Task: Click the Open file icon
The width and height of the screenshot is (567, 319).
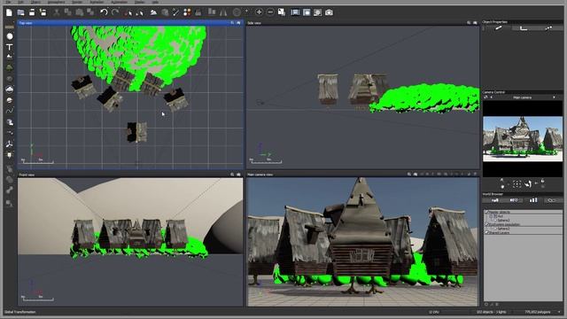Action: (21, 12)
